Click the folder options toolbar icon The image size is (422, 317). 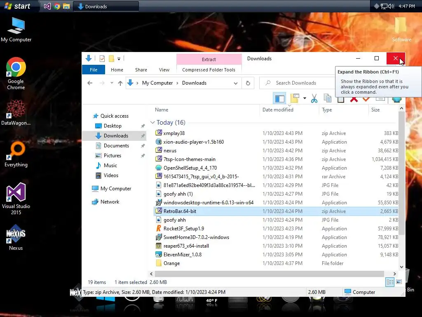(x=295, y=98)
